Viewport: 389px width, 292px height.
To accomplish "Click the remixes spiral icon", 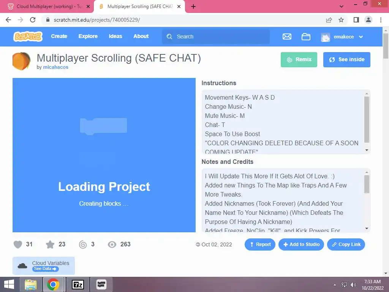I will 83,244.
